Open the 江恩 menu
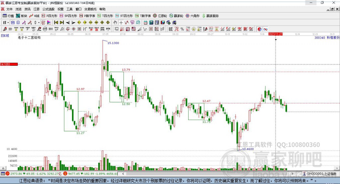 [37, 9]
